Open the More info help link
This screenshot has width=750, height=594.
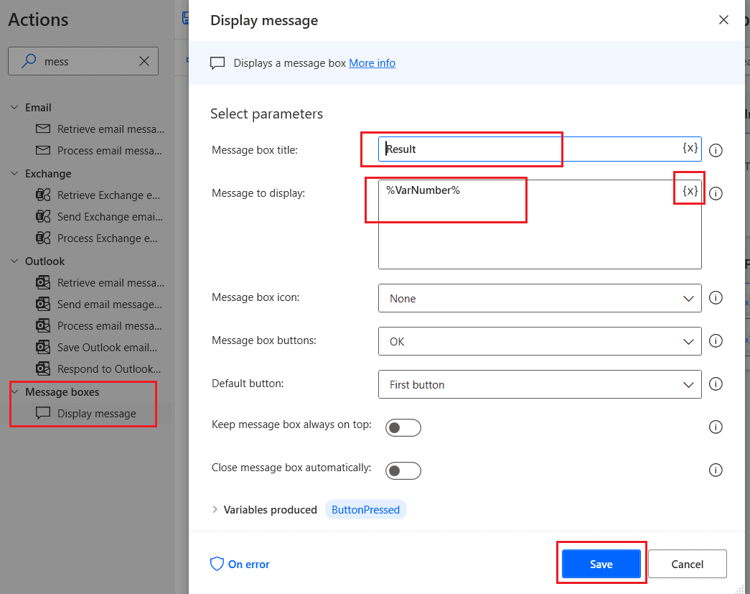(372, 62)
